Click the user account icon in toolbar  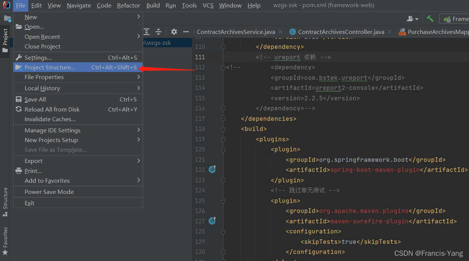pyautogui.click(x=412, y=19)
